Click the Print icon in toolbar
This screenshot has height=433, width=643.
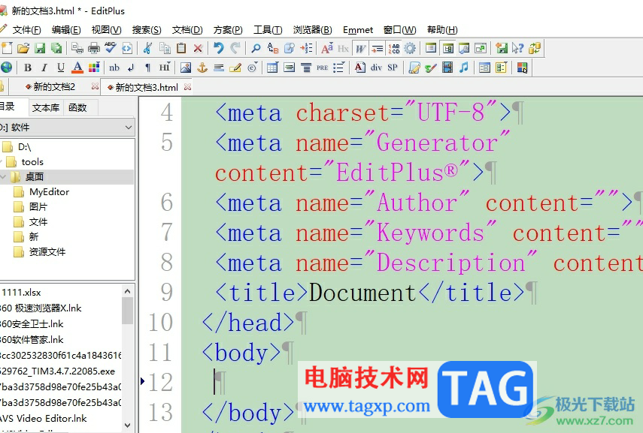pos(94,48)
